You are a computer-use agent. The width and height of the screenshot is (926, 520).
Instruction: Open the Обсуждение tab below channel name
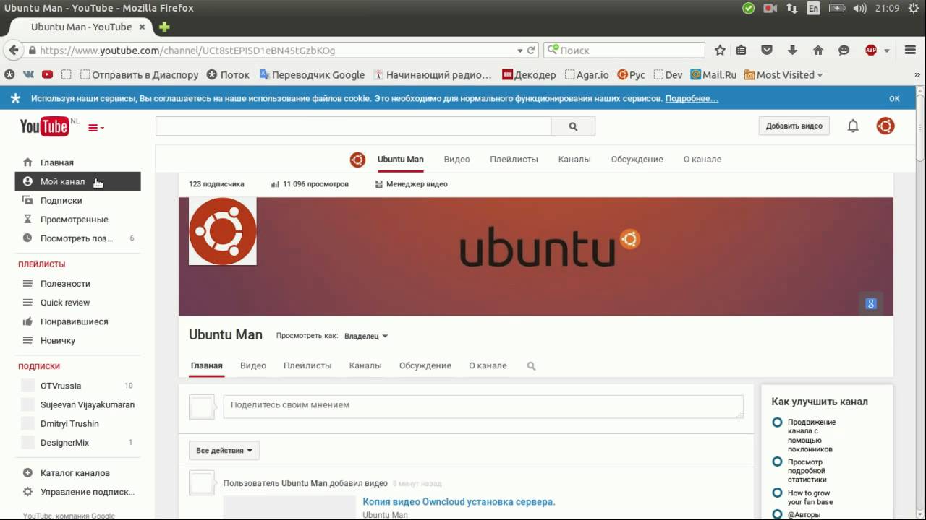click(425, 366)
